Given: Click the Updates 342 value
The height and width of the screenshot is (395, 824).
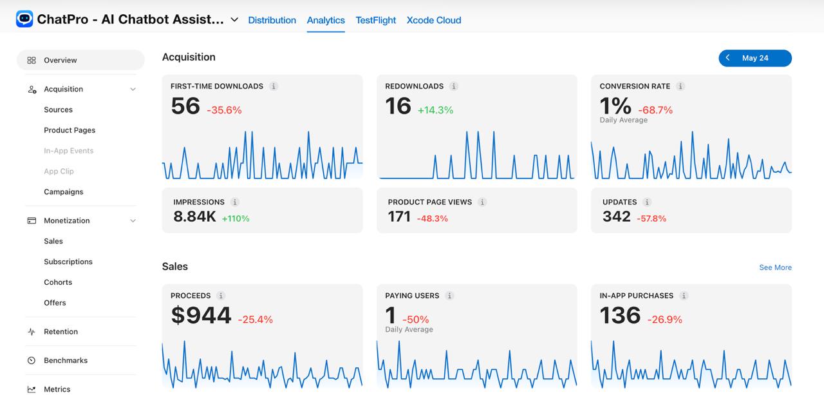Looking at the screenshot, I should 617,217.
